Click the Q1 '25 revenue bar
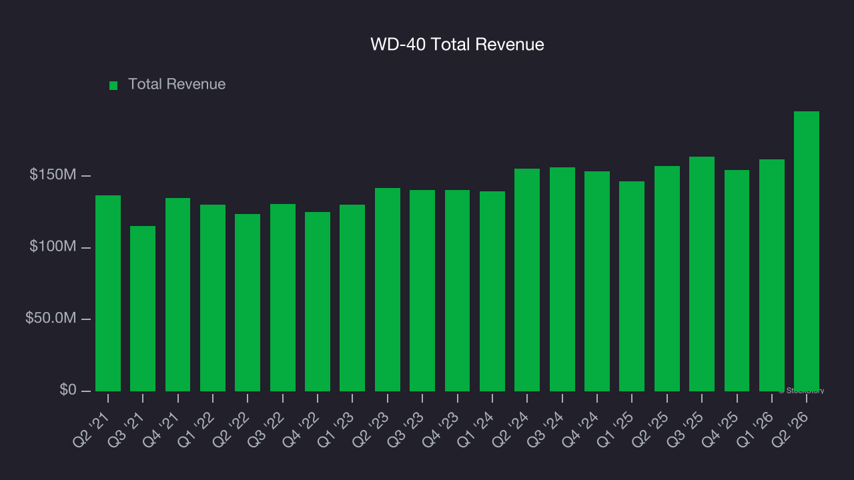 click(632, 286)
